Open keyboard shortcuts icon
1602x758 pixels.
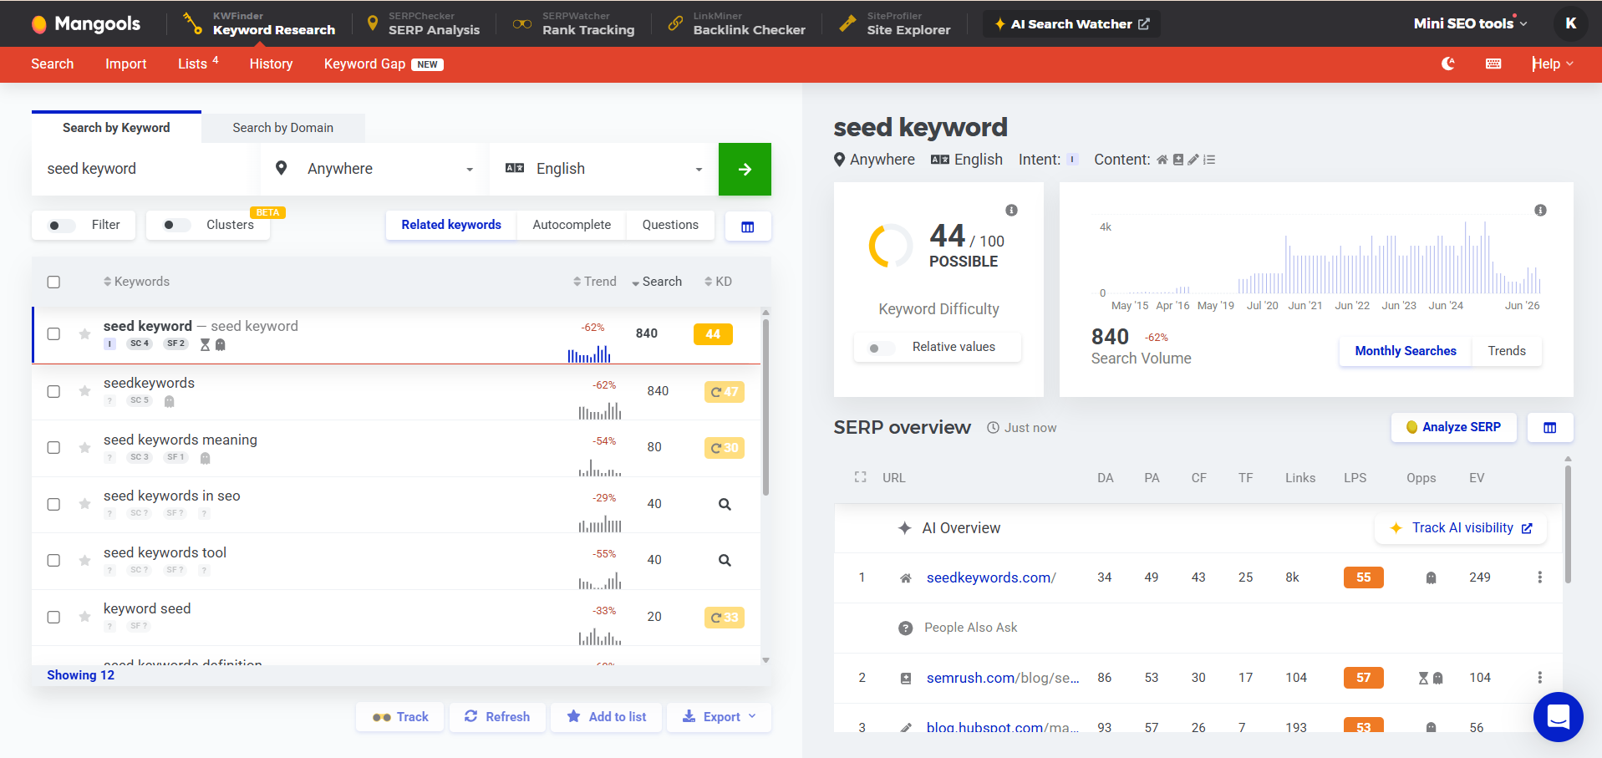(x=1493, y=64)
